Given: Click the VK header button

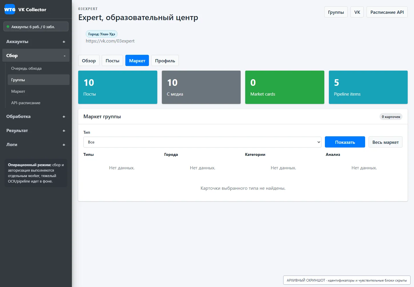Looking at the screenshot, I should point(357,12).
